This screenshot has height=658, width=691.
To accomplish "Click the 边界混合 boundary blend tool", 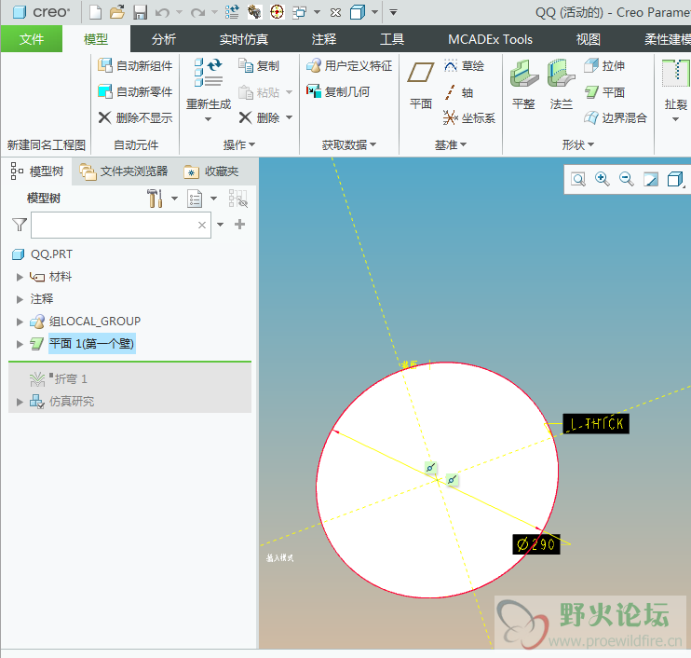I will [616, 117].
